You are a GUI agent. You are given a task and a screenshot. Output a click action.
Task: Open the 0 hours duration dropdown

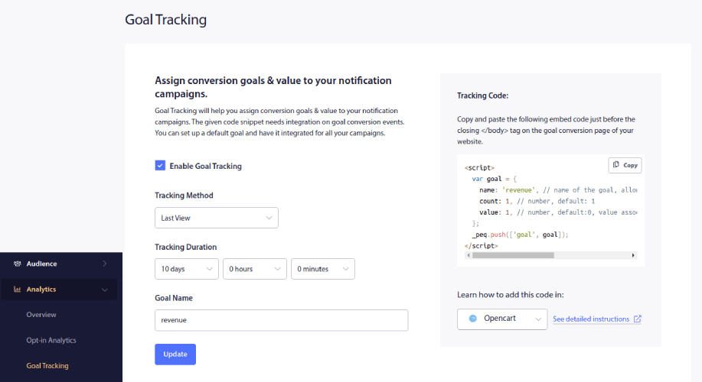[255, 269]
